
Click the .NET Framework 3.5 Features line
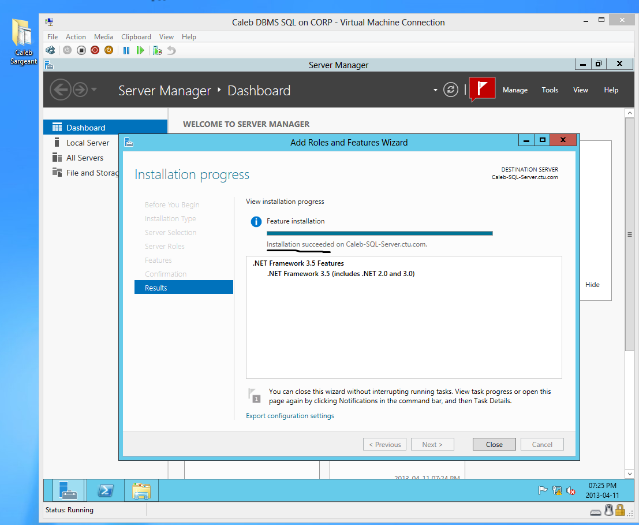[298, 263]
